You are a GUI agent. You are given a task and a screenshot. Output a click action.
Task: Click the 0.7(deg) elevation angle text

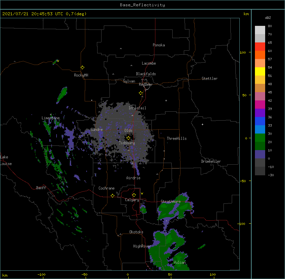click(x=76, y=14)
